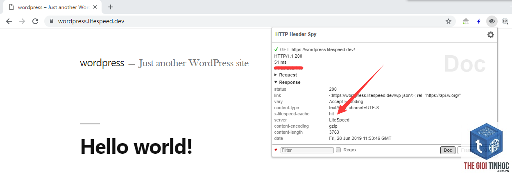
Task: Click the IP extension icon
Action: (x=505, y=21)
